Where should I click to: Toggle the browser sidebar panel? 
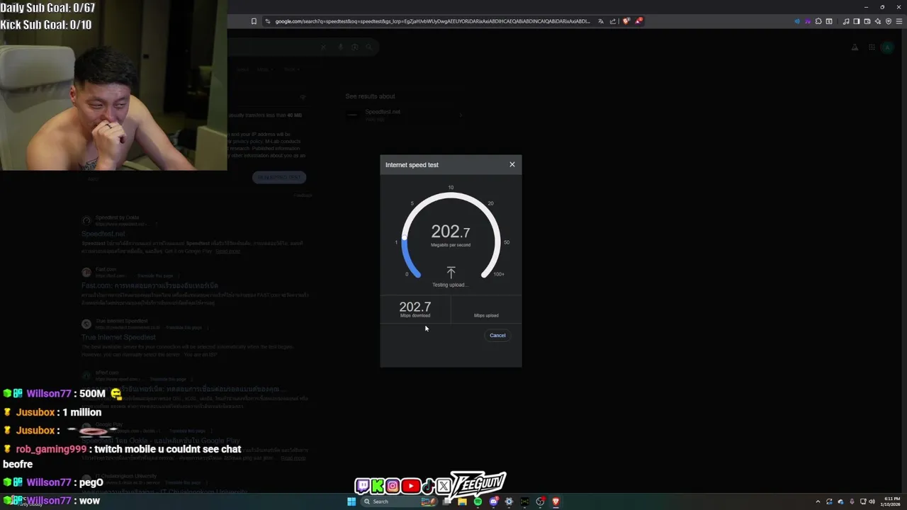click(x=857, y=21)
